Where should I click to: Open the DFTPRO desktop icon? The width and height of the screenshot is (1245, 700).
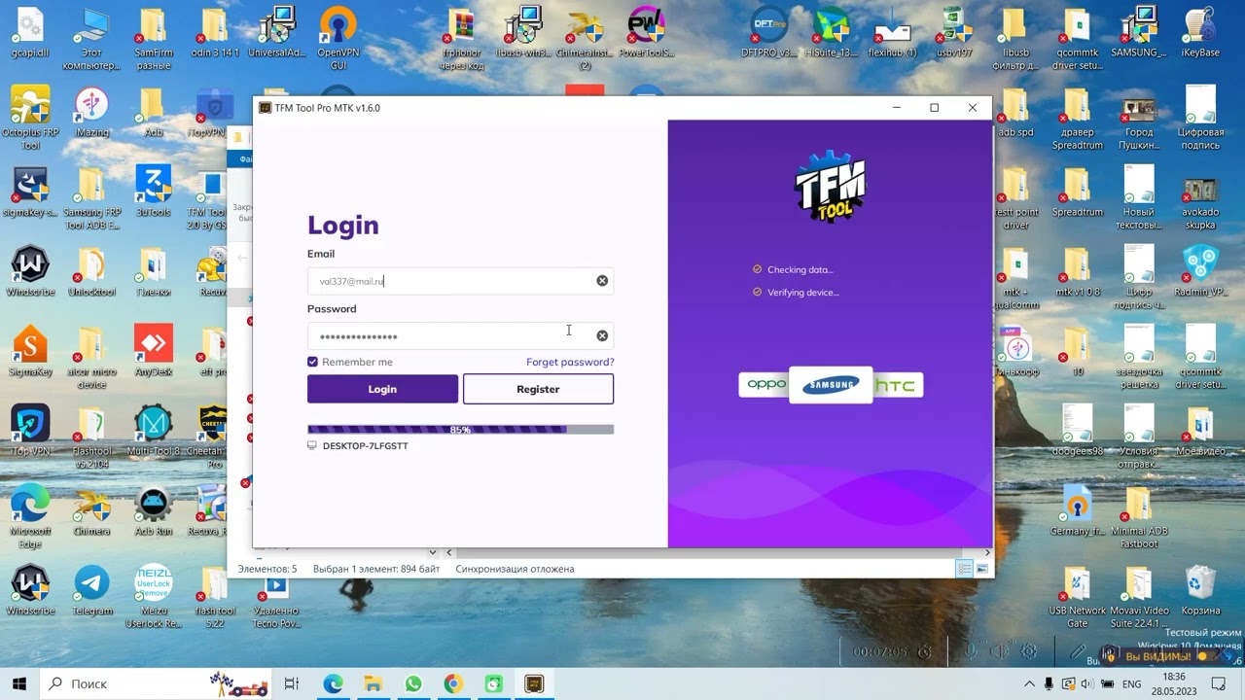point(768,32)
